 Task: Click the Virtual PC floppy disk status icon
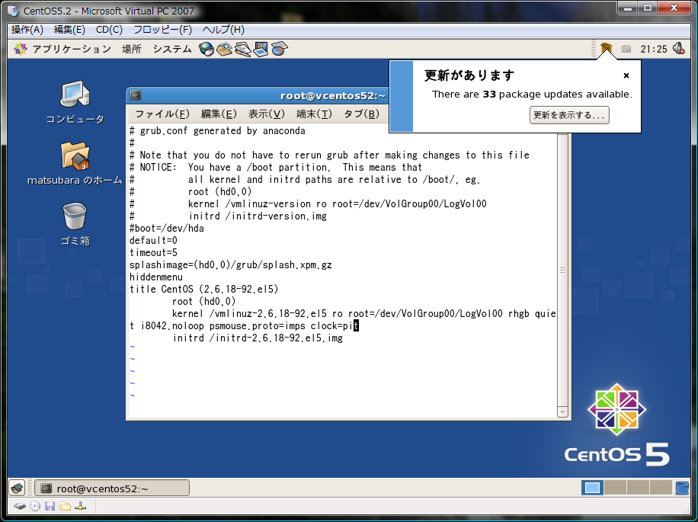click(x=50, y=506)
